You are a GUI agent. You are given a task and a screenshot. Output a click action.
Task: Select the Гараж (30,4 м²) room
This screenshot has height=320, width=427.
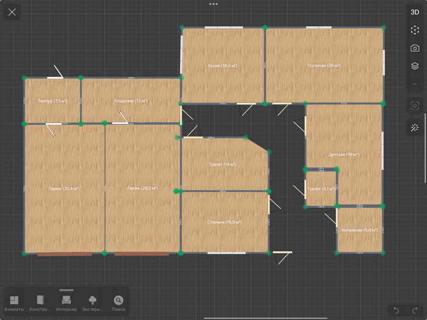coord(64,188)
